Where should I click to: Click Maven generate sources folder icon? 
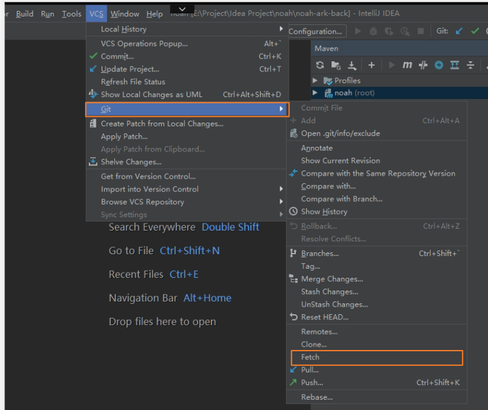coord(336,65)
